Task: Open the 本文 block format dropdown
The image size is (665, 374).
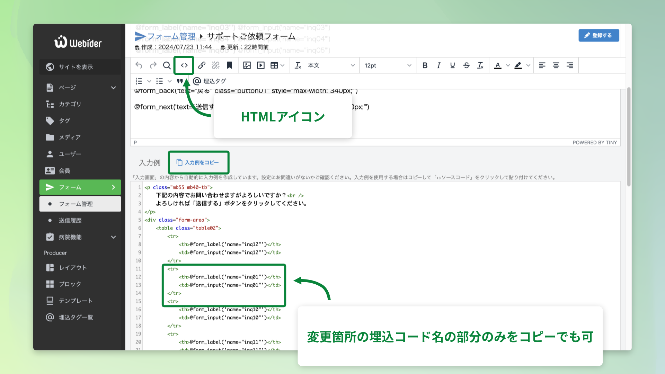Action: (x=331, y=65)
